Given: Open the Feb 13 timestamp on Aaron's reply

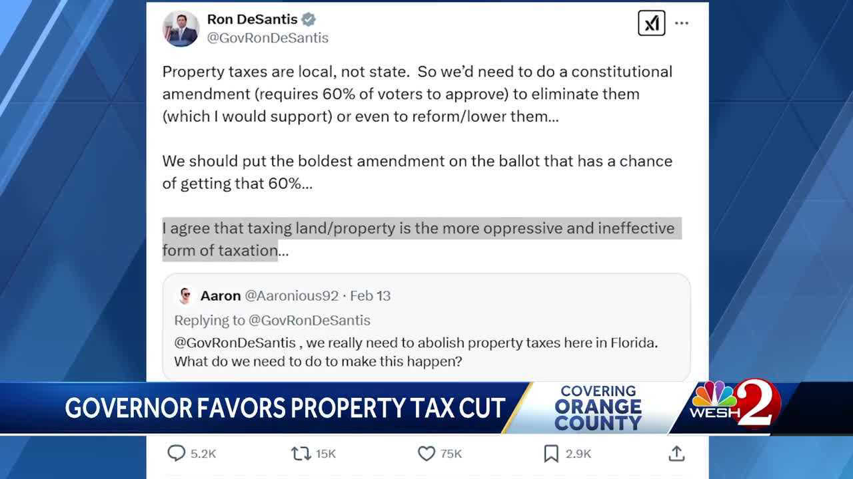Looking at the screenshot, I should pos(372,295).
